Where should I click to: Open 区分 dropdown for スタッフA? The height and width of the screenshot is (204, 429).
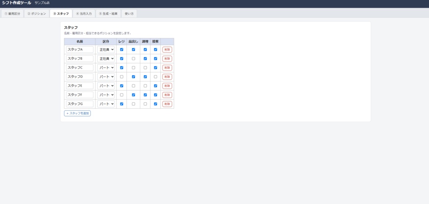tap(106, 49)
